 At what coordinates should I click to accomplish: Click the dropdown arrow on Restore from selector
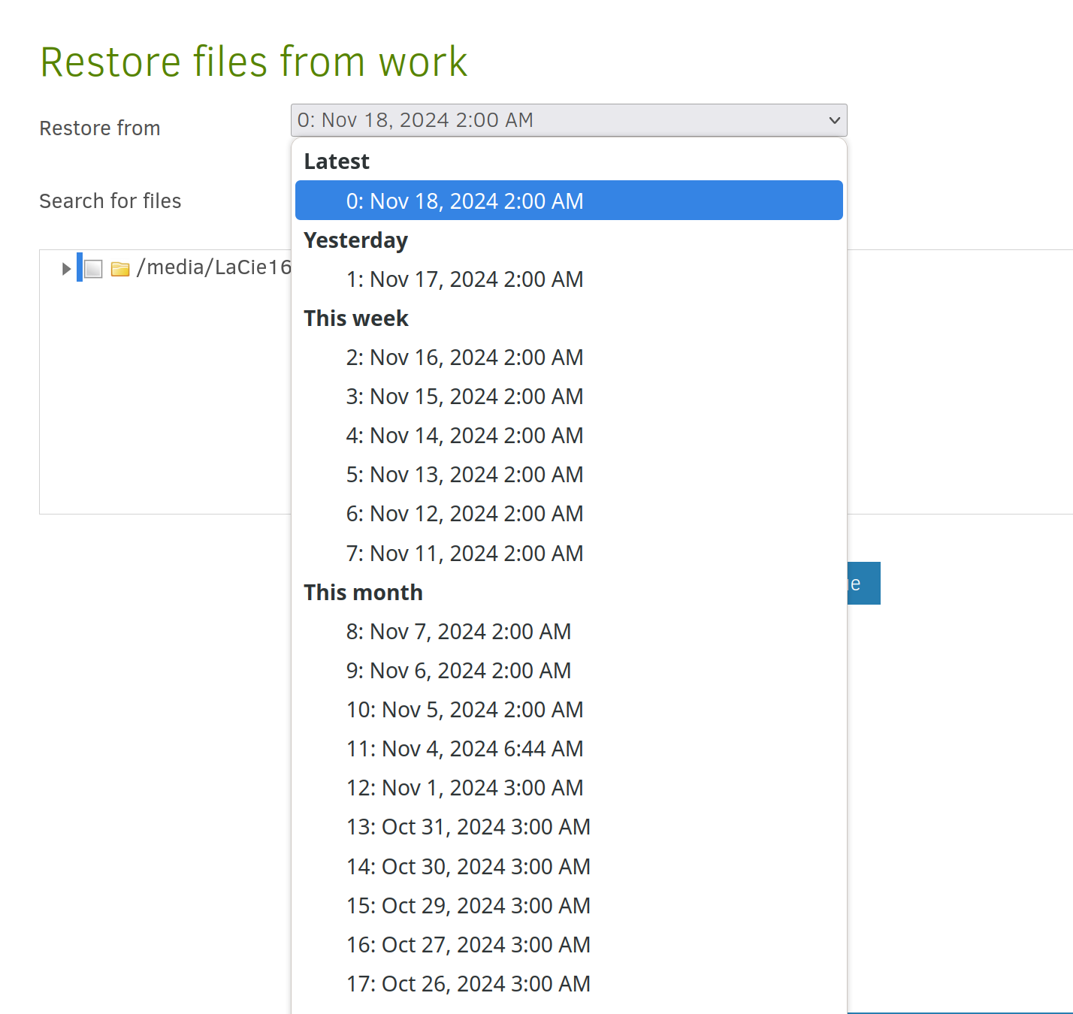click(834, 119)
